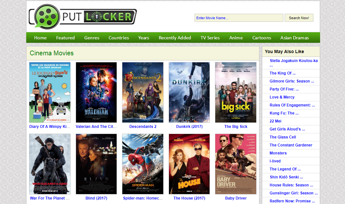Click the Spider-man: Homecoming poster
The image size is (345, 204).
[142, 164]
